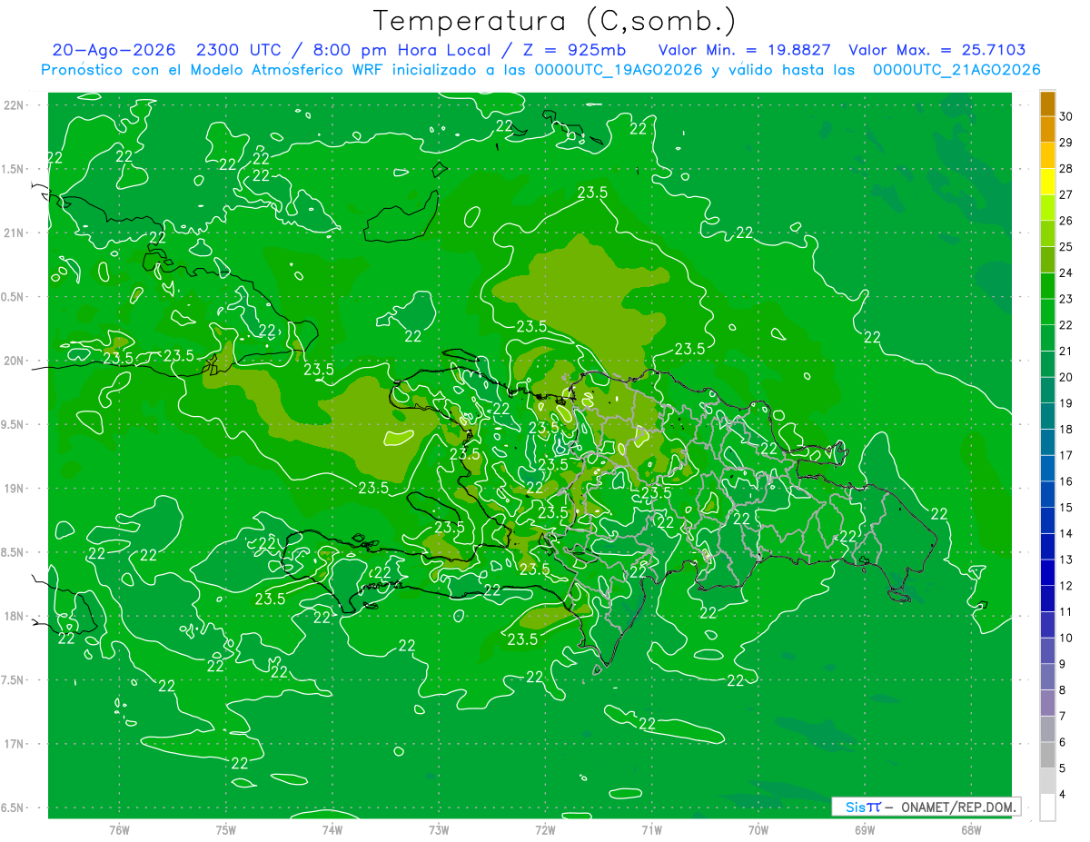Click the longitude label "70W"
1090x842 pixels.
click(758, 829)
